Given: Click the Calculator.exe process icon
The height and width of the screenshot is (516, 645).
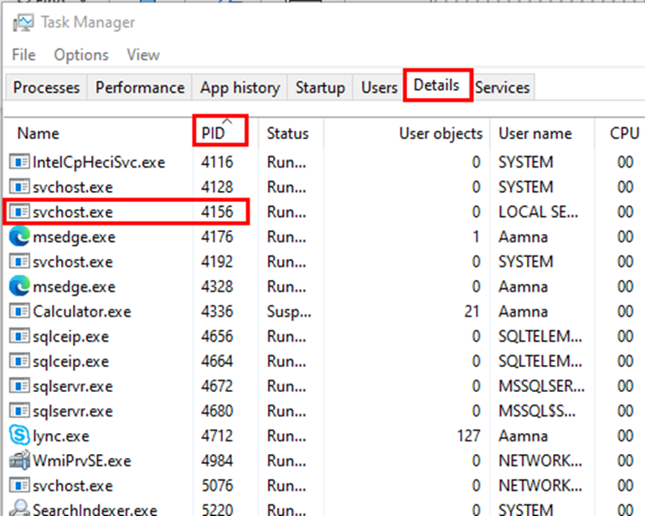Looking at the screenshot, I should coord(19,311).
